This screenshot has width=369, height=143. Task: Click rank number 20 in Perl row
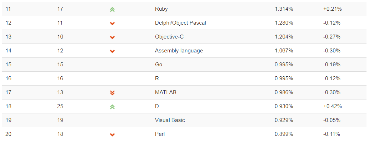point(8,134)
